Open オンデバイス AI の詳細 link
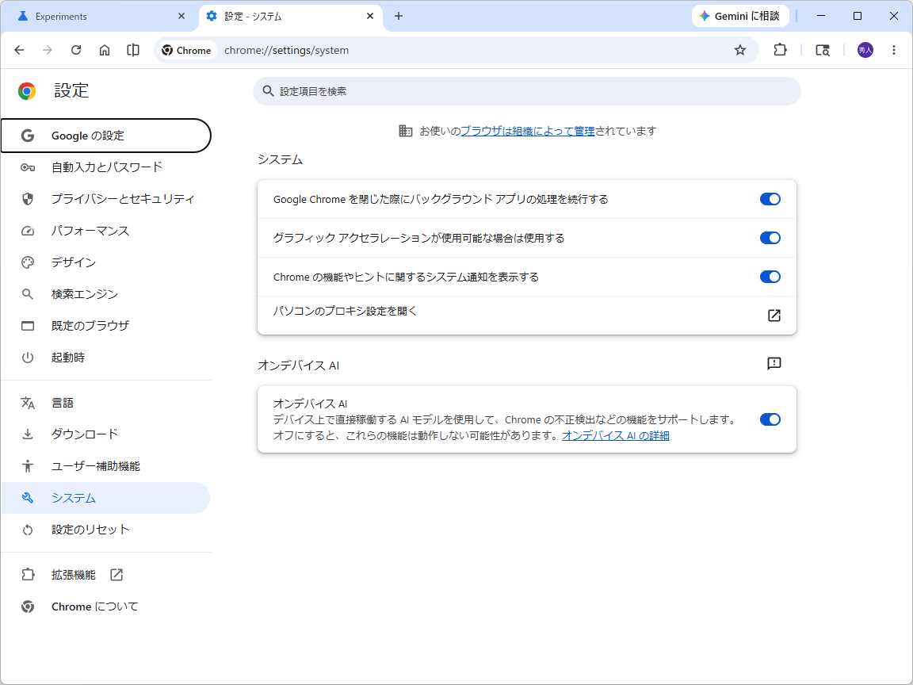The height and width of the screenshot is (685, 913). coord(616,436)
